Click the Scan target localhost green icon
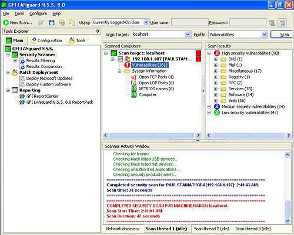294x235 pixels. 114,53
